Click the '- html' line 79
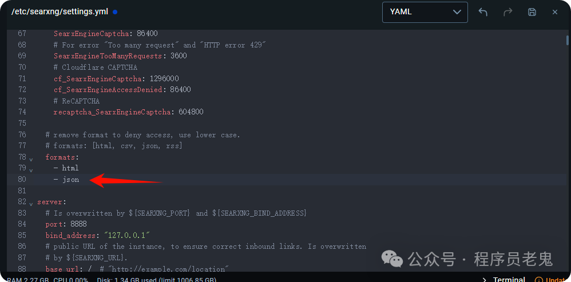571x282 pixels. [66, 168]
